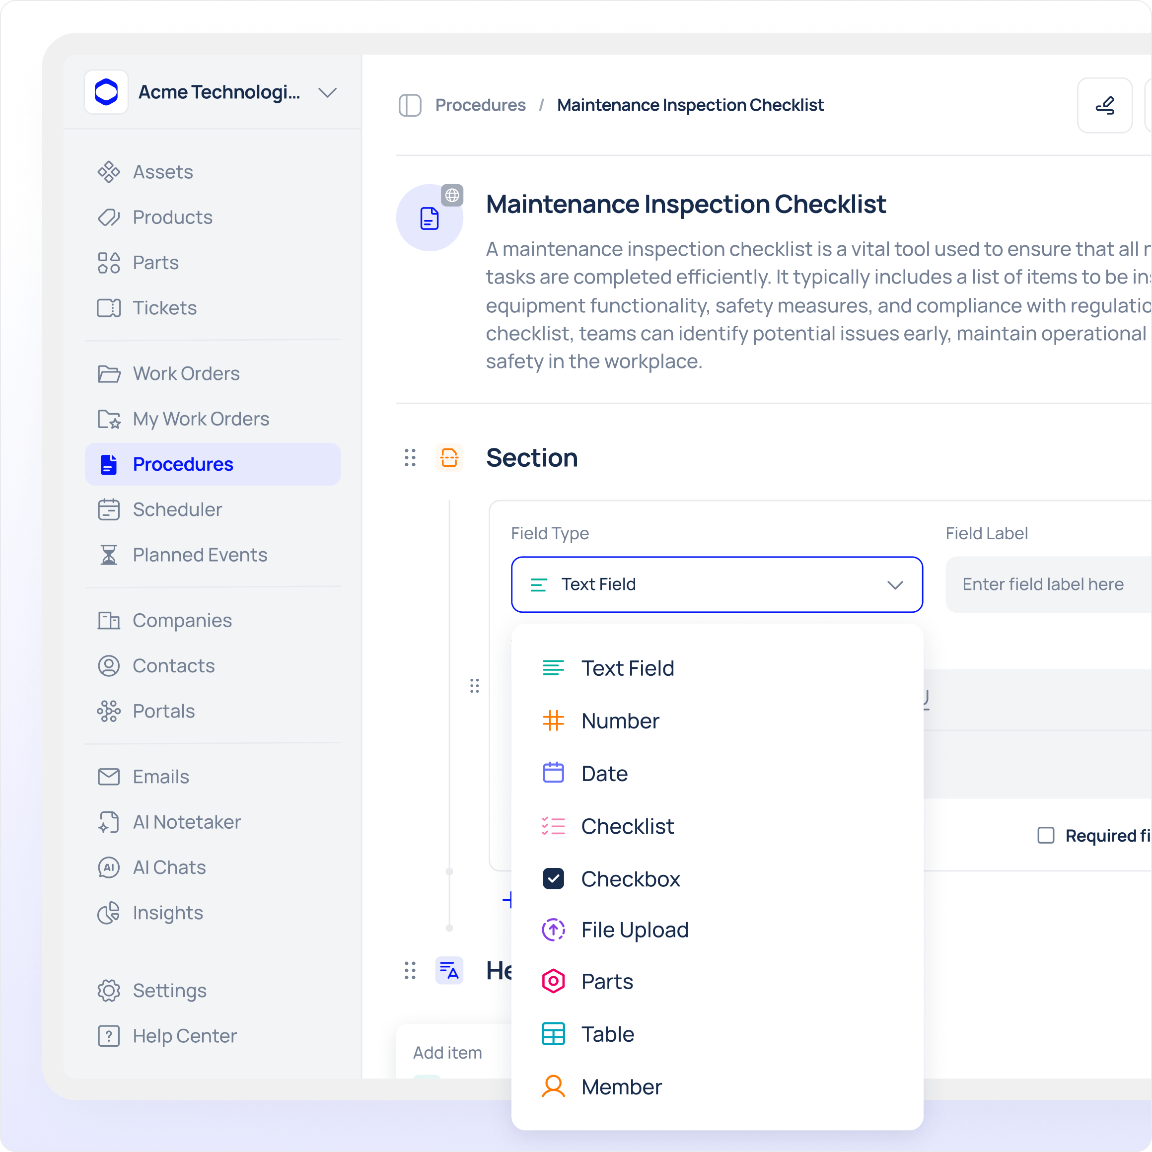
Task: Click the signature pen icon button
Action: [x=1104, y=106]
